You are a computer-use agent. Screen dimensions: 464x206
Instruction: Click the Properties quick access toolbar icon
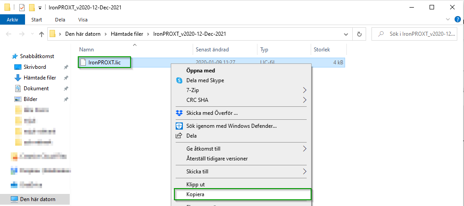click(x=22, y=8)
